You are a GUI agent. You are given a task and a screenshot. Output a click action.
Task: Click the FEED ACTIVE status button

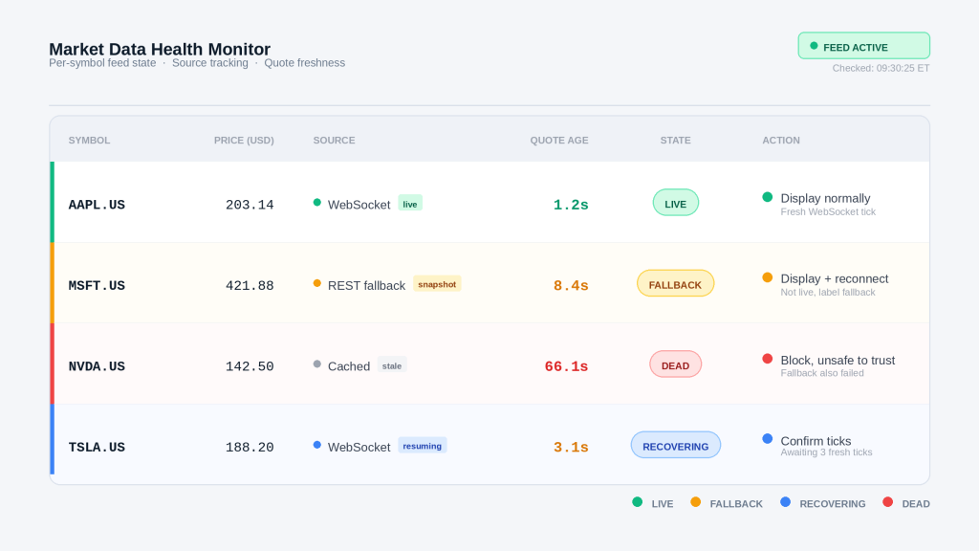tap(863, 46)
